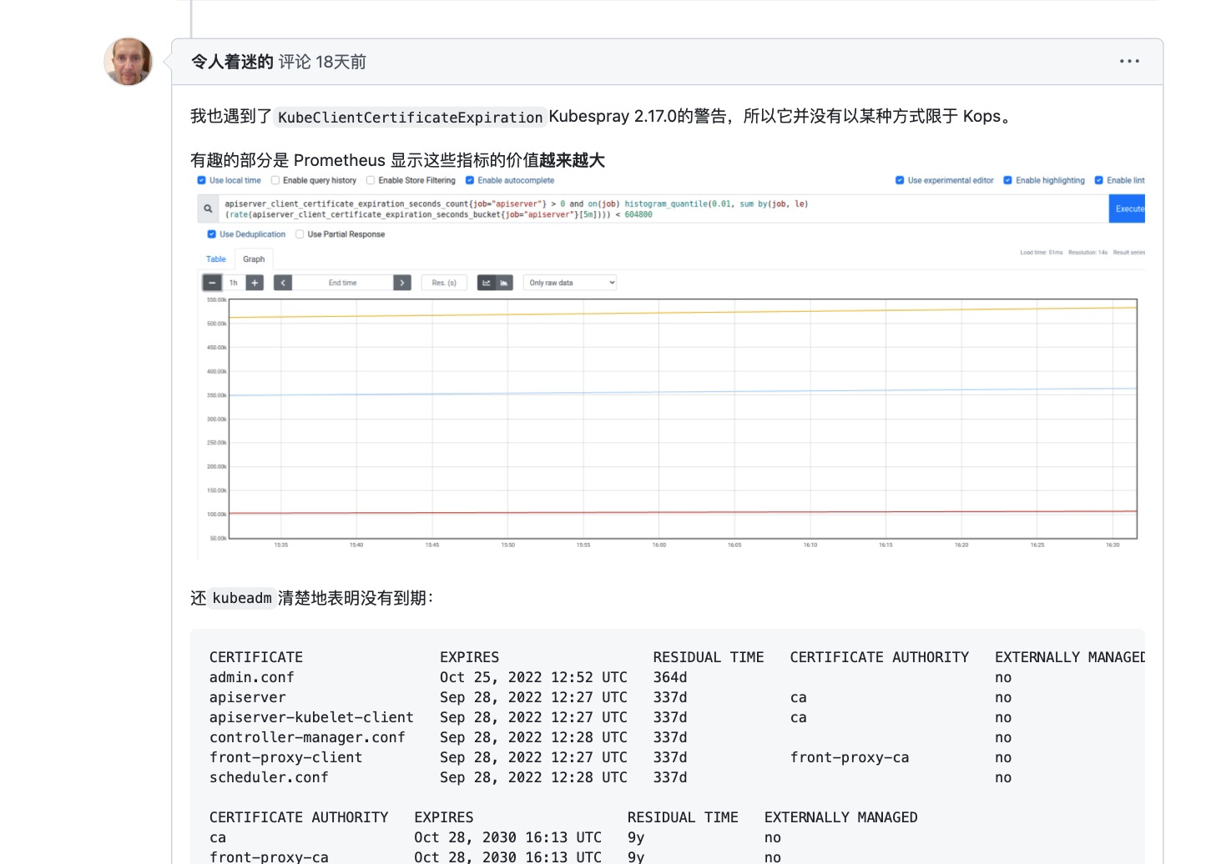Image resolution: width=1206 pixels, height=864 pixels.
Task: Click the Execute button
Action: click(x=1128, y=208)
